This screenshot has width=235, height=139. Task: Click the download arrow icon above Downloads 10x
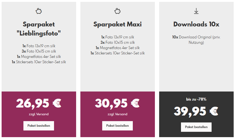coord(196,11)
